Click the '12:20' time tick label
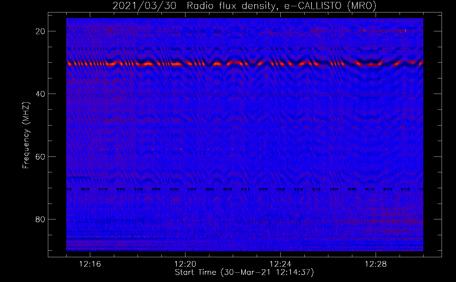 click(185, 264)
